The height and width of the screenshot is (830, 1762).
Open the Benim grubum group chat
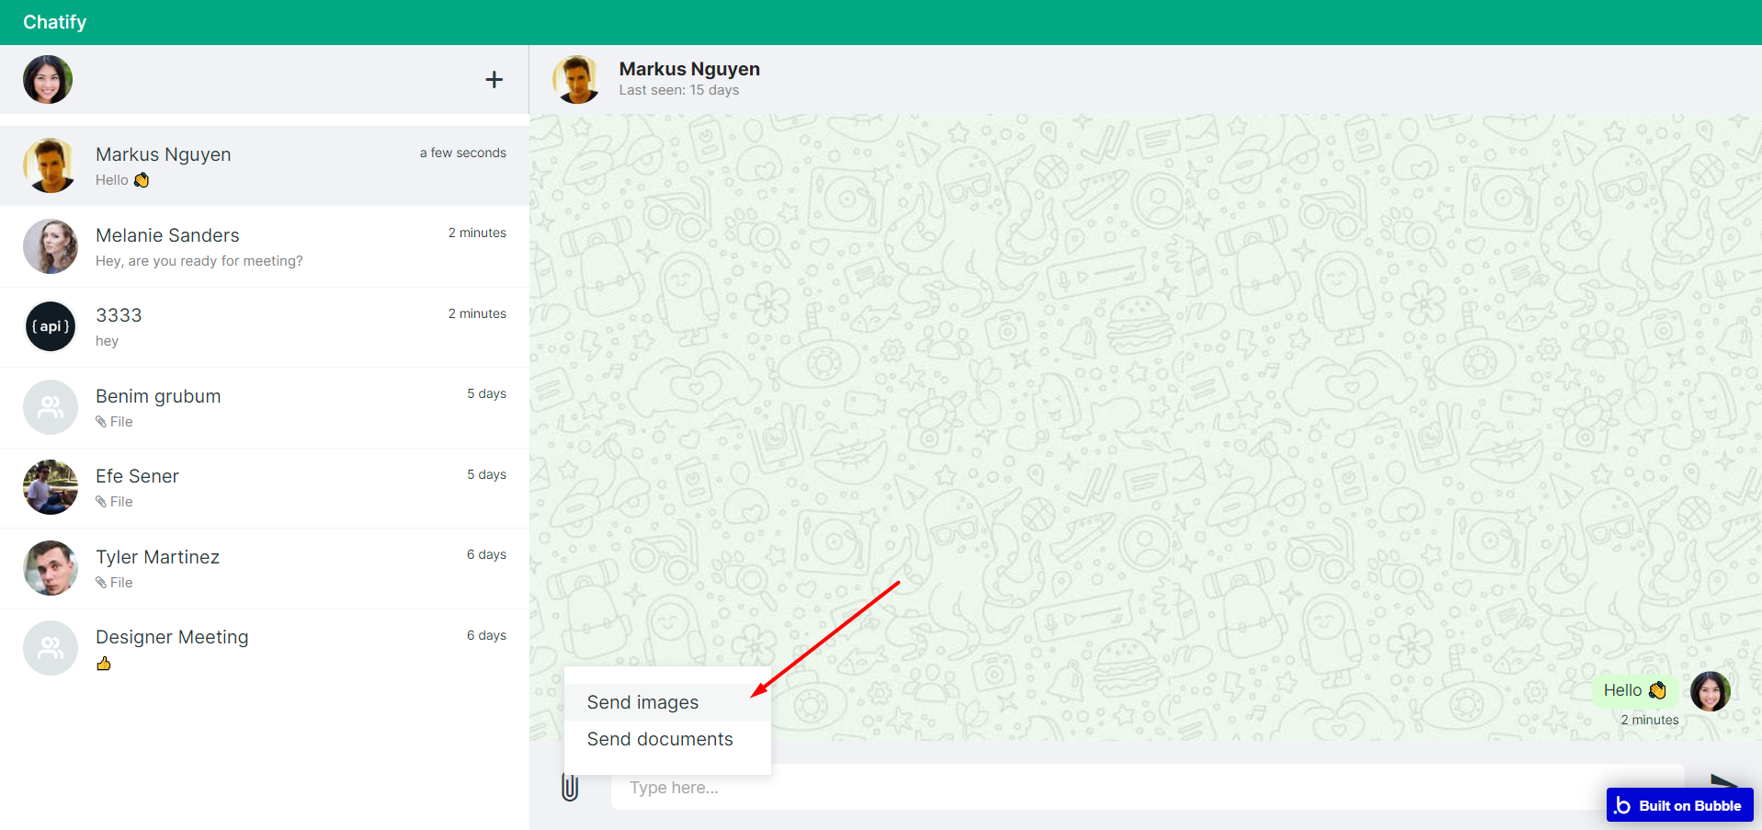(265, 407)
